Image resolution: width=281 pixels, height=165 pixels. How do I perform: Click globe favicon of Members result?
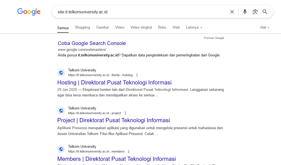[x=61, y=149]
